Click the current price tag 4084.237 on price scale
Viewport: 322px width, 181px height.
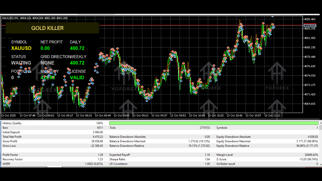click(310, 26)
